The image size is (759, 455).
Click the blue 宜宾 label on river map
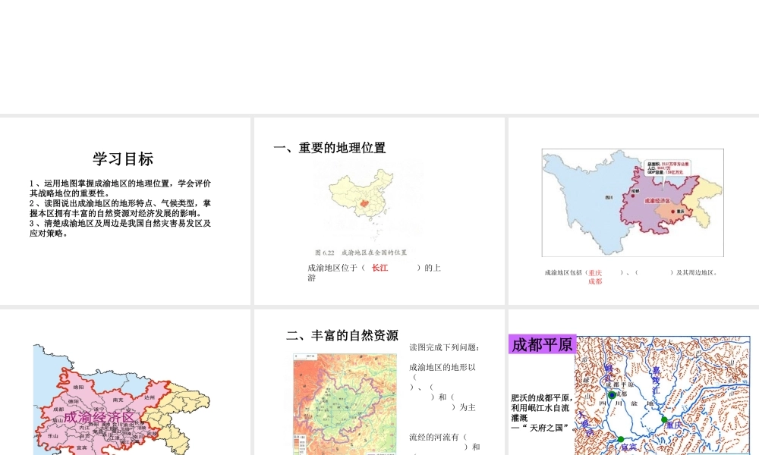pyautogui.click(x=628, y=447)
